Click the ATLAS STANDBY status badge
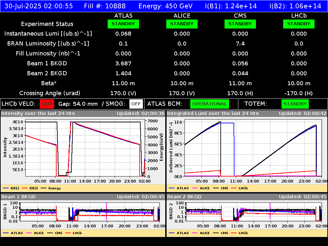The width and height of the screenshot is (328, 246). (x=123, y=24)
